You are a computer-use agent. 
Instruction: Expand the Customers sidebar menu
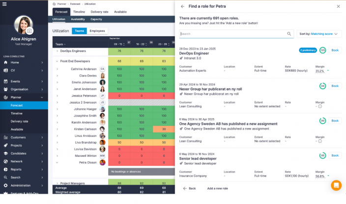[42, 137]
